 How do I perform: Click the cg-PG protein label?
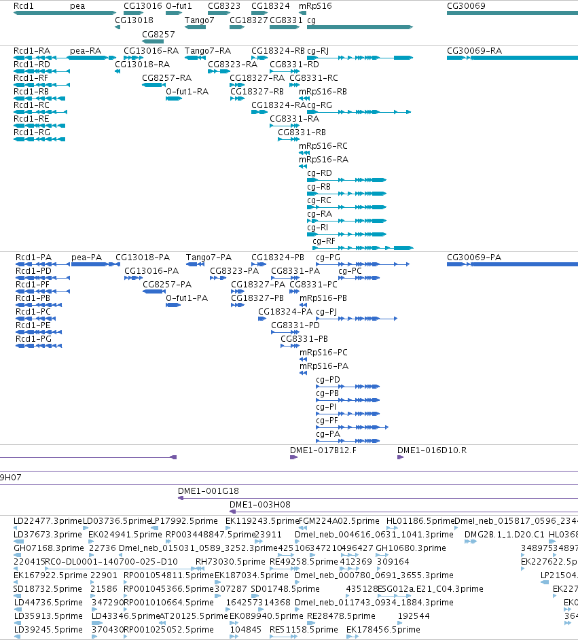[x=328, y=257]
